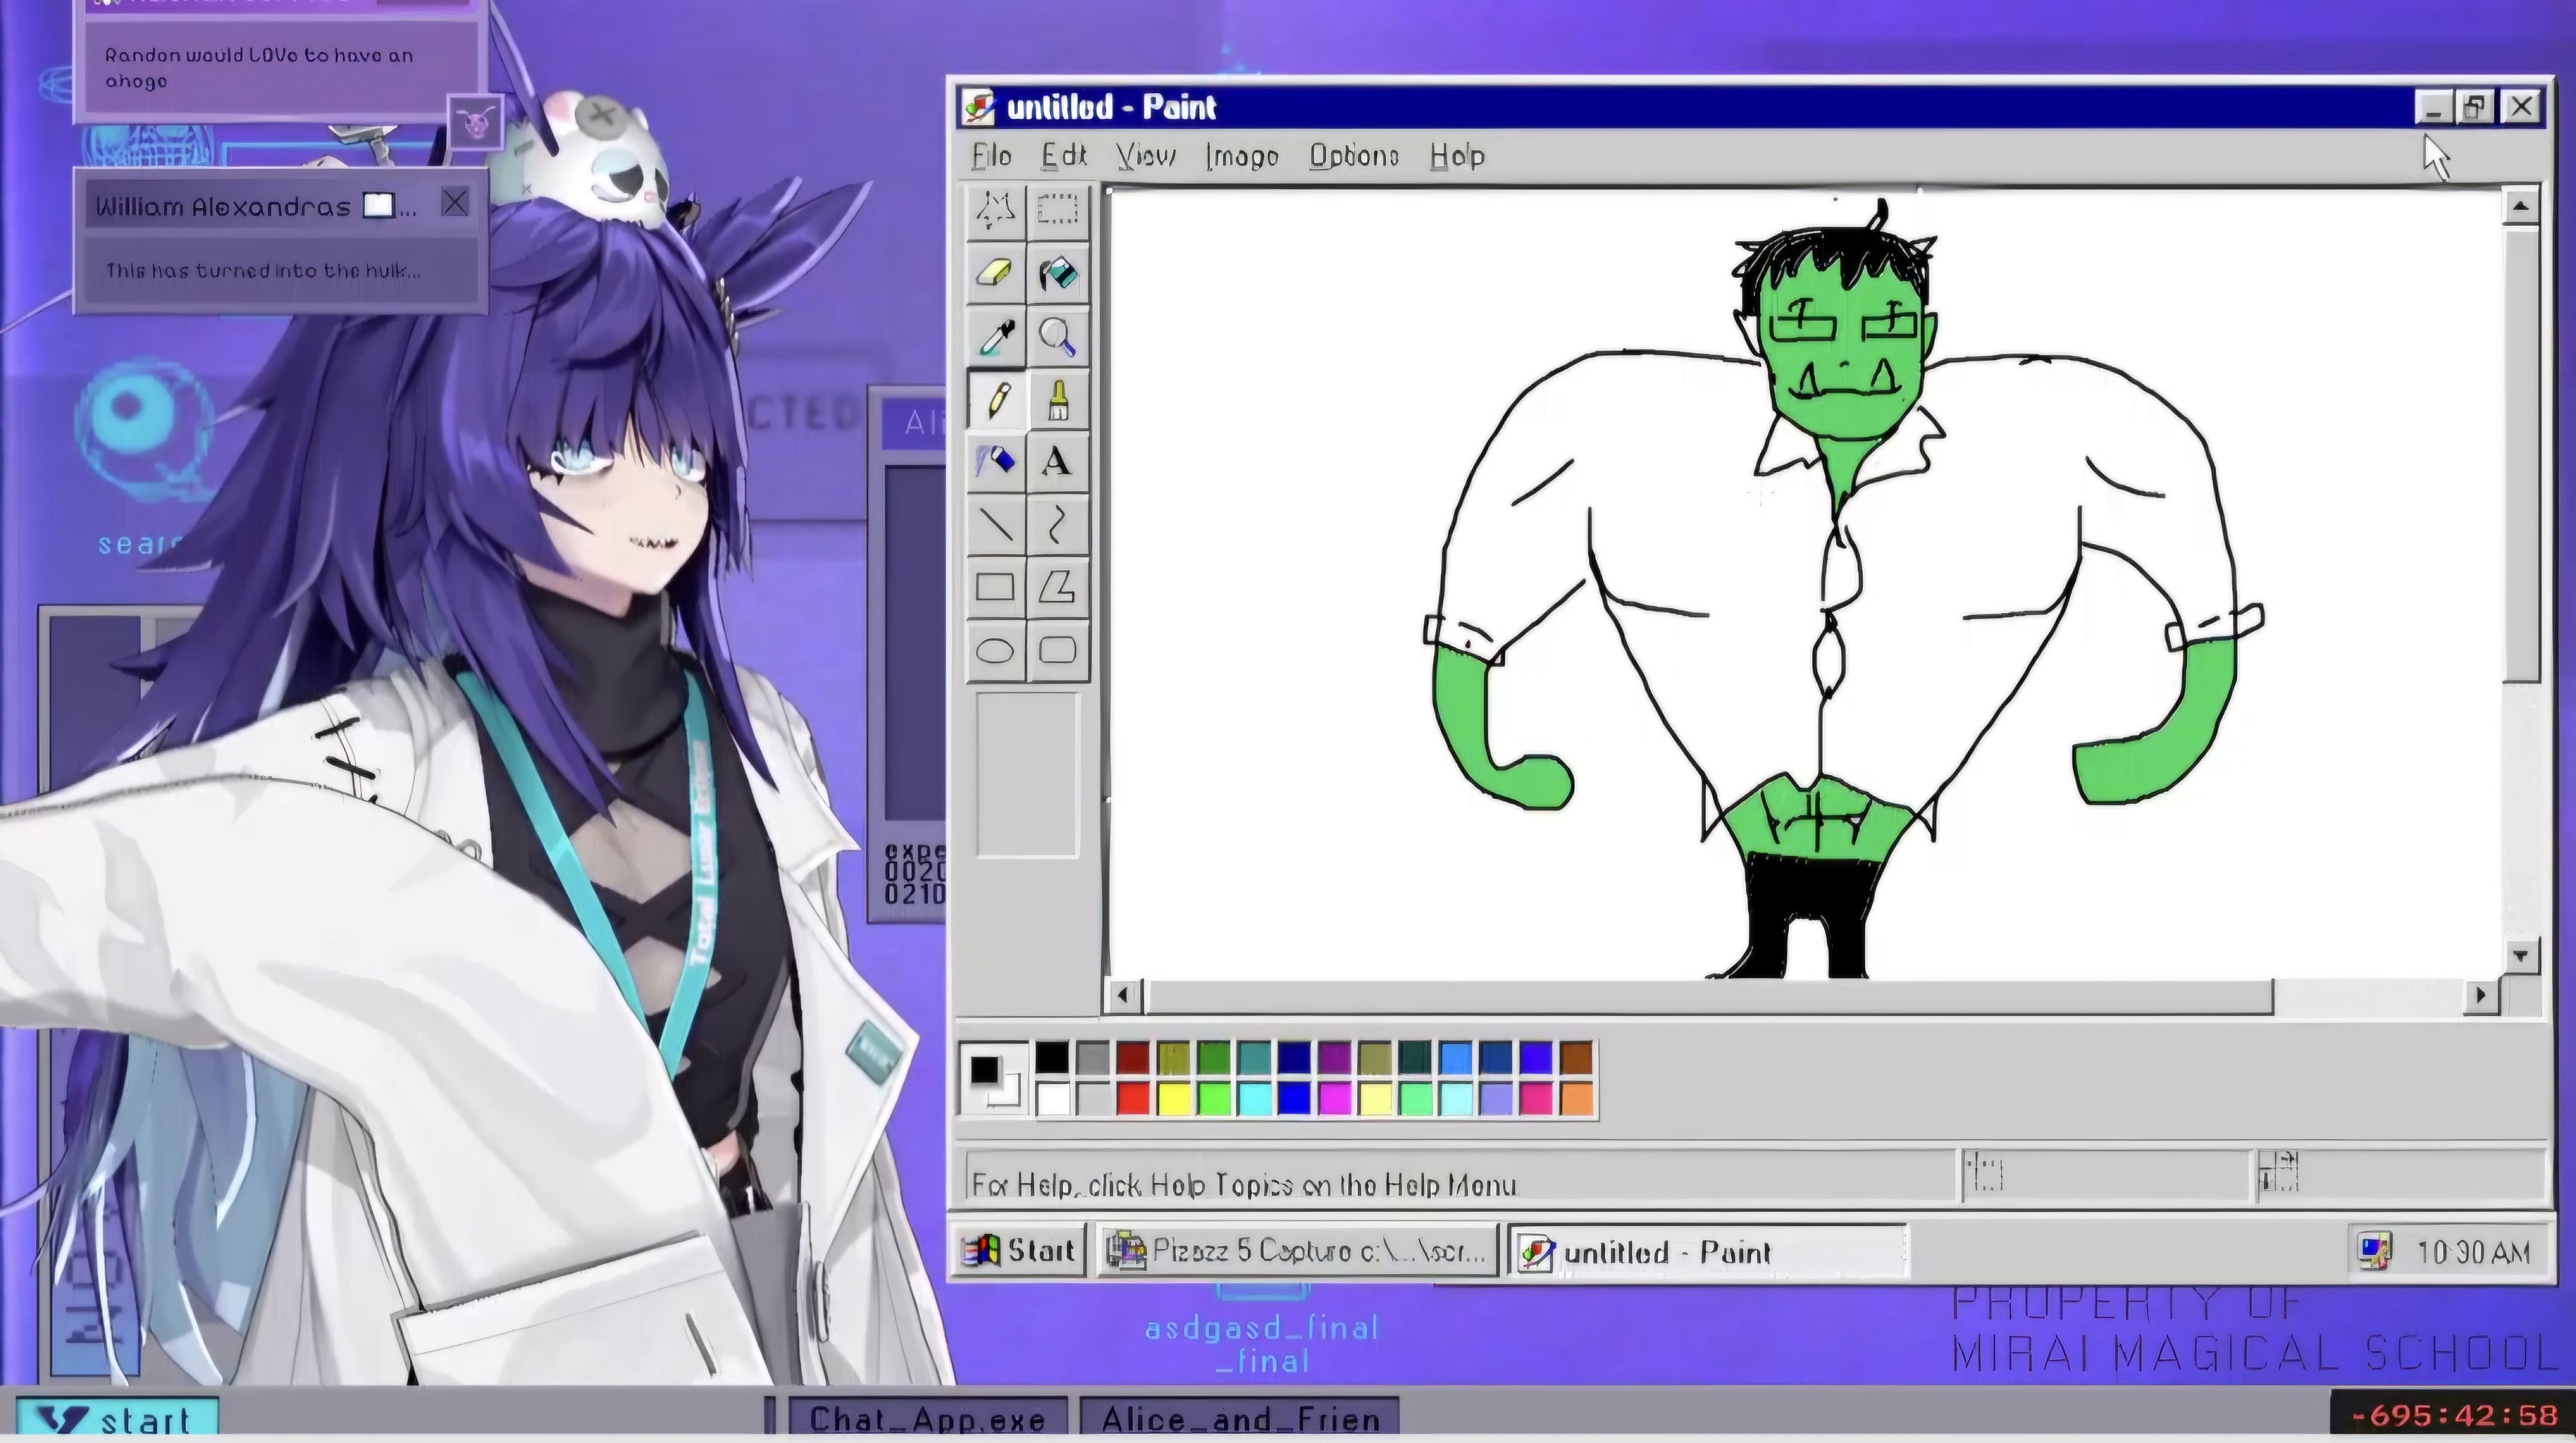Click the untitled - Paint taskbar button
Viewport: 2576px width, 1443px height.
coord(1708,1251)
